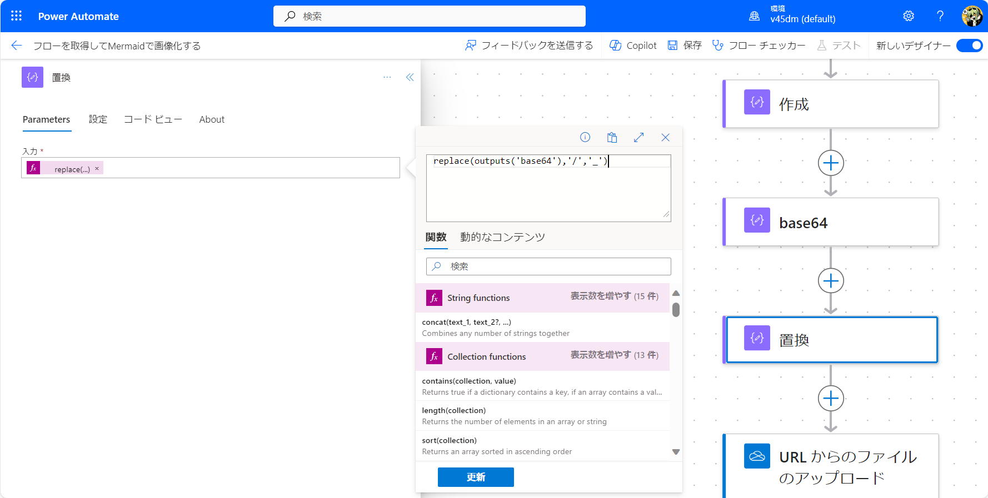Viewport: 988px width, 498px height.
Task: Select the 動的なコンテンツ tab
Action: point(502,237)
